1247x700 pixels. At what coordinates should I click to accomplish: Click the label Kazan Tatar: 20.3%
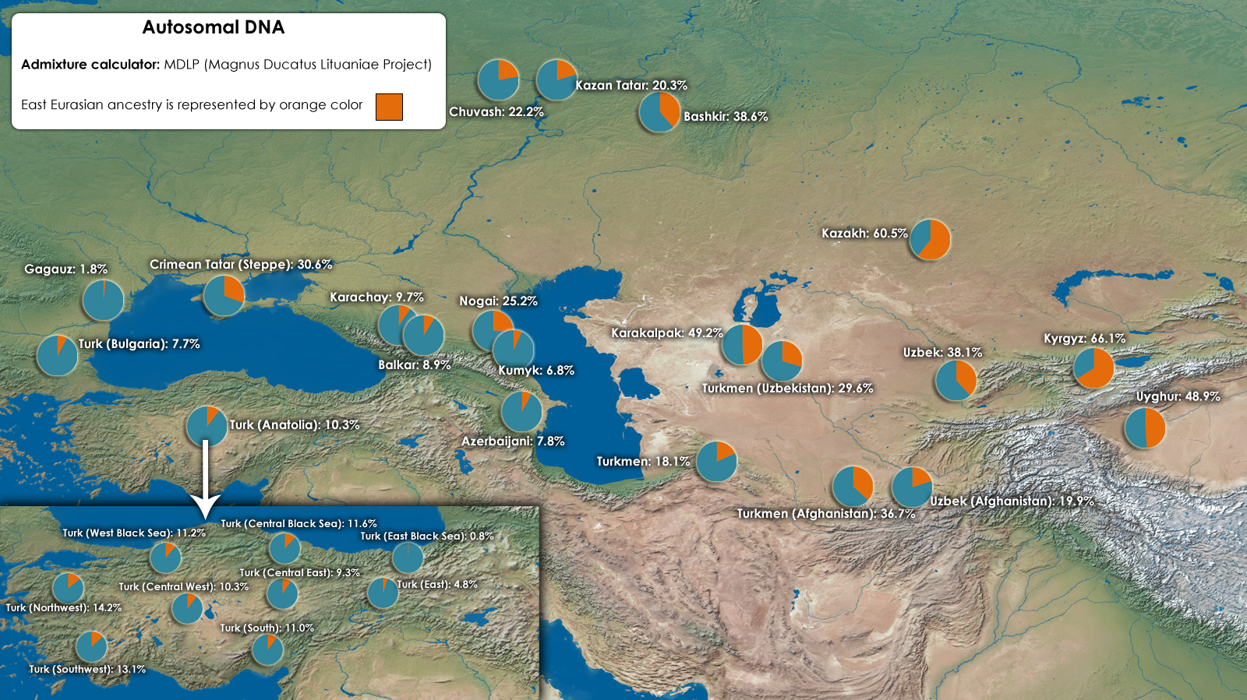(x=631, y=86)
